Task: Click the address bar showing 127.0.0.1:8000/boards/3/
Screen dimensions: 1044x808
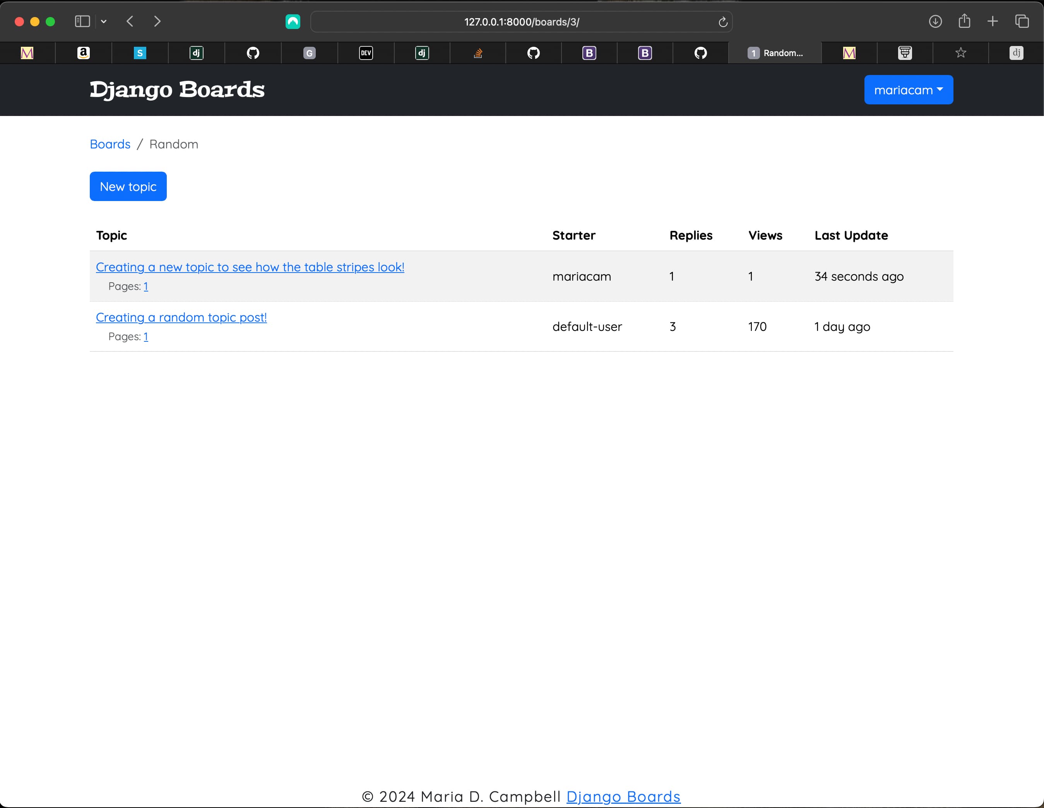Action: (521, 22)
